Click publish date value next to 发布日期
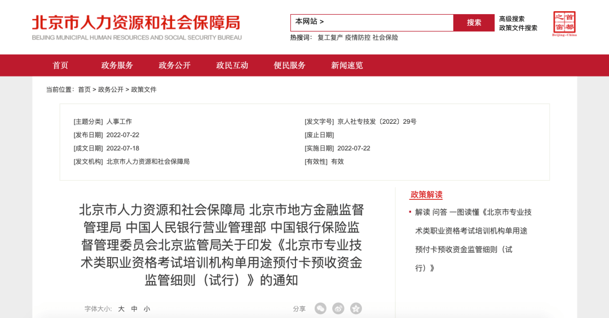Image resolution: width=609 pixels, height=318 pixels. pyautogui.click(x=123, y=135)
